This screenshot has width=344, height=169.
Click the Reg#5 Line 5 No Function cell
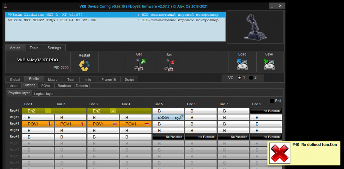coord(168,137)
